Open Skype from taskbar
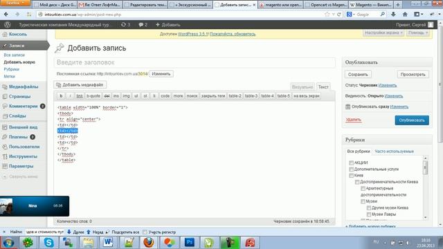 coord(48,243)
